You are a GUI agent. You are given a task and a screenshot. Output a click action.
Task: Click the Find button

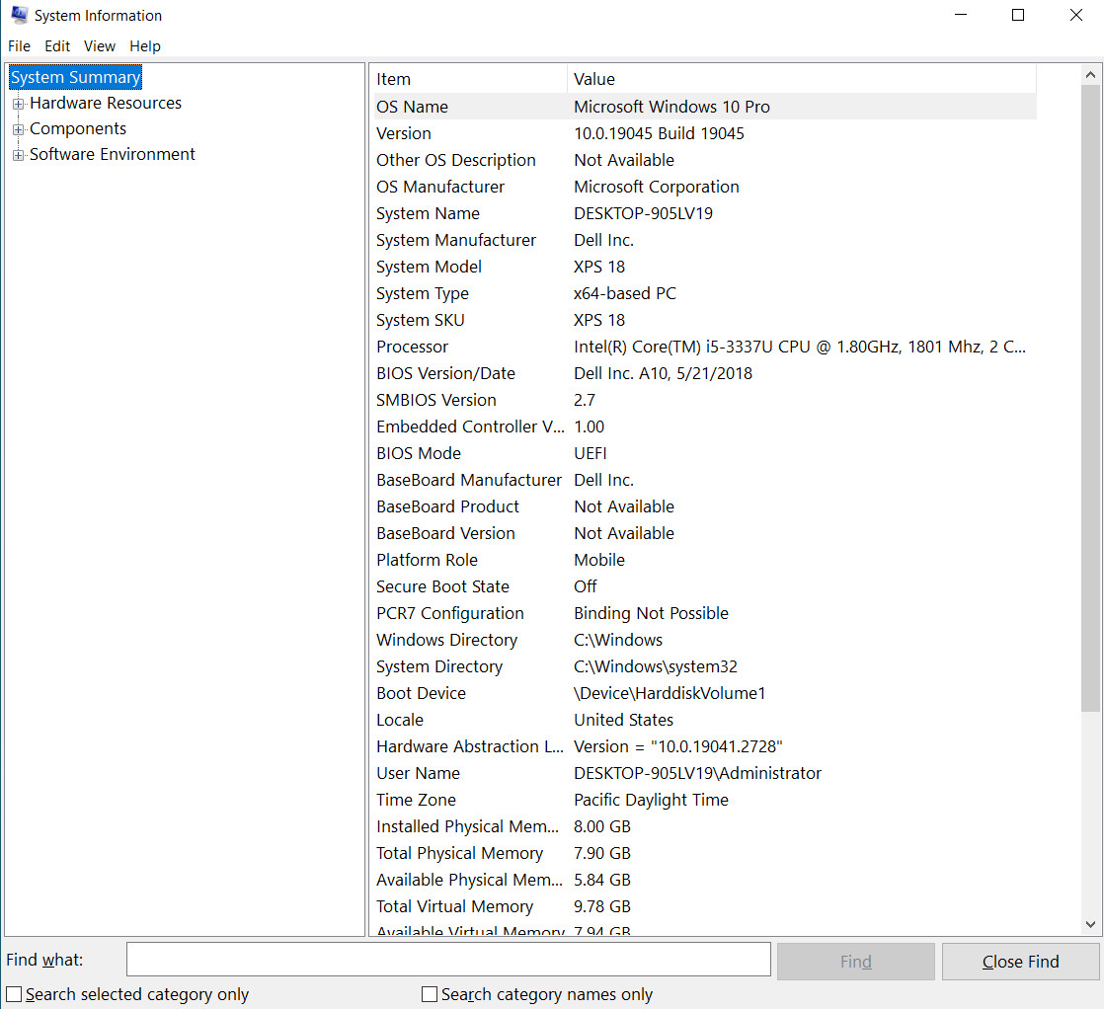tap(855, 962)
